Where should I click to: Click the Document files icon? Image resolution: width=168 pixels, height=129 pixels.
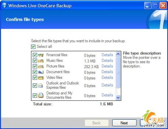pos(41,72)
